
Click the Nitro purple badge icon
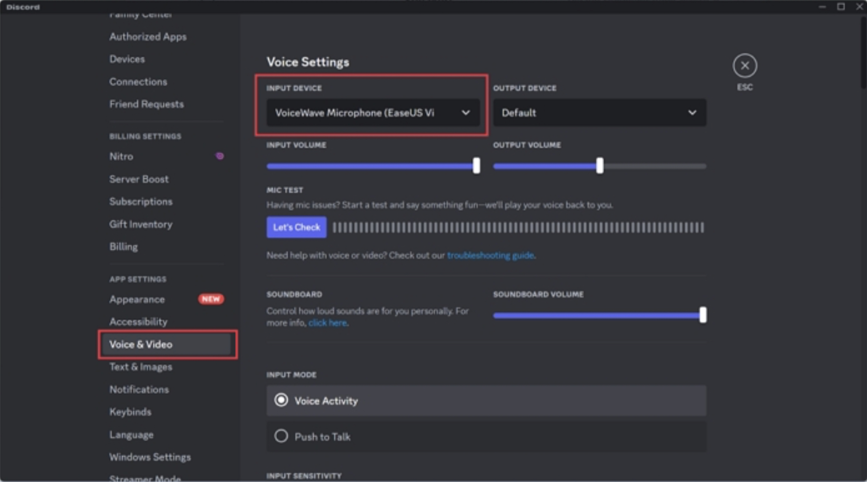[x=220, y=156]
